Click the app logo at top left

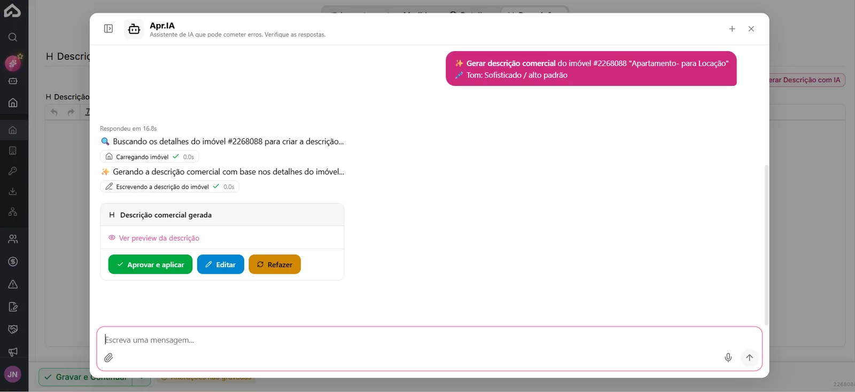[12, 11]
